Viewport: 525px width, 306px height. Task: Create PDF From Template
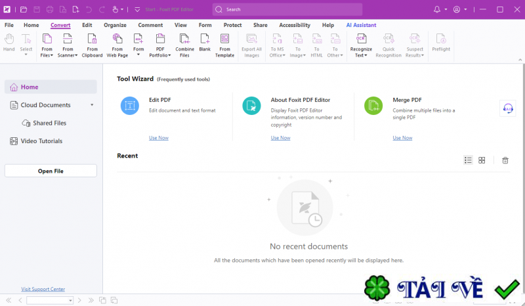pyautogui.click(x=224, y=45)
